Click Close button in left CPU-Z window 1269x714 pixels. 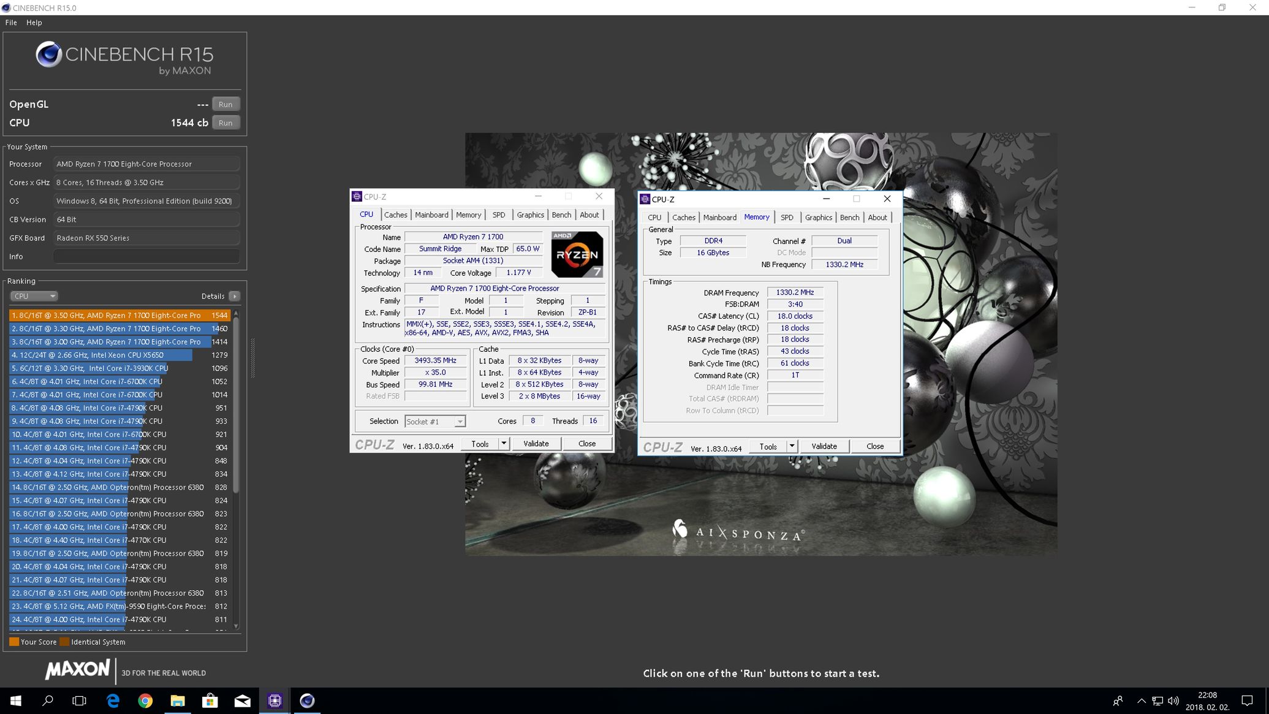coord(587,444)
